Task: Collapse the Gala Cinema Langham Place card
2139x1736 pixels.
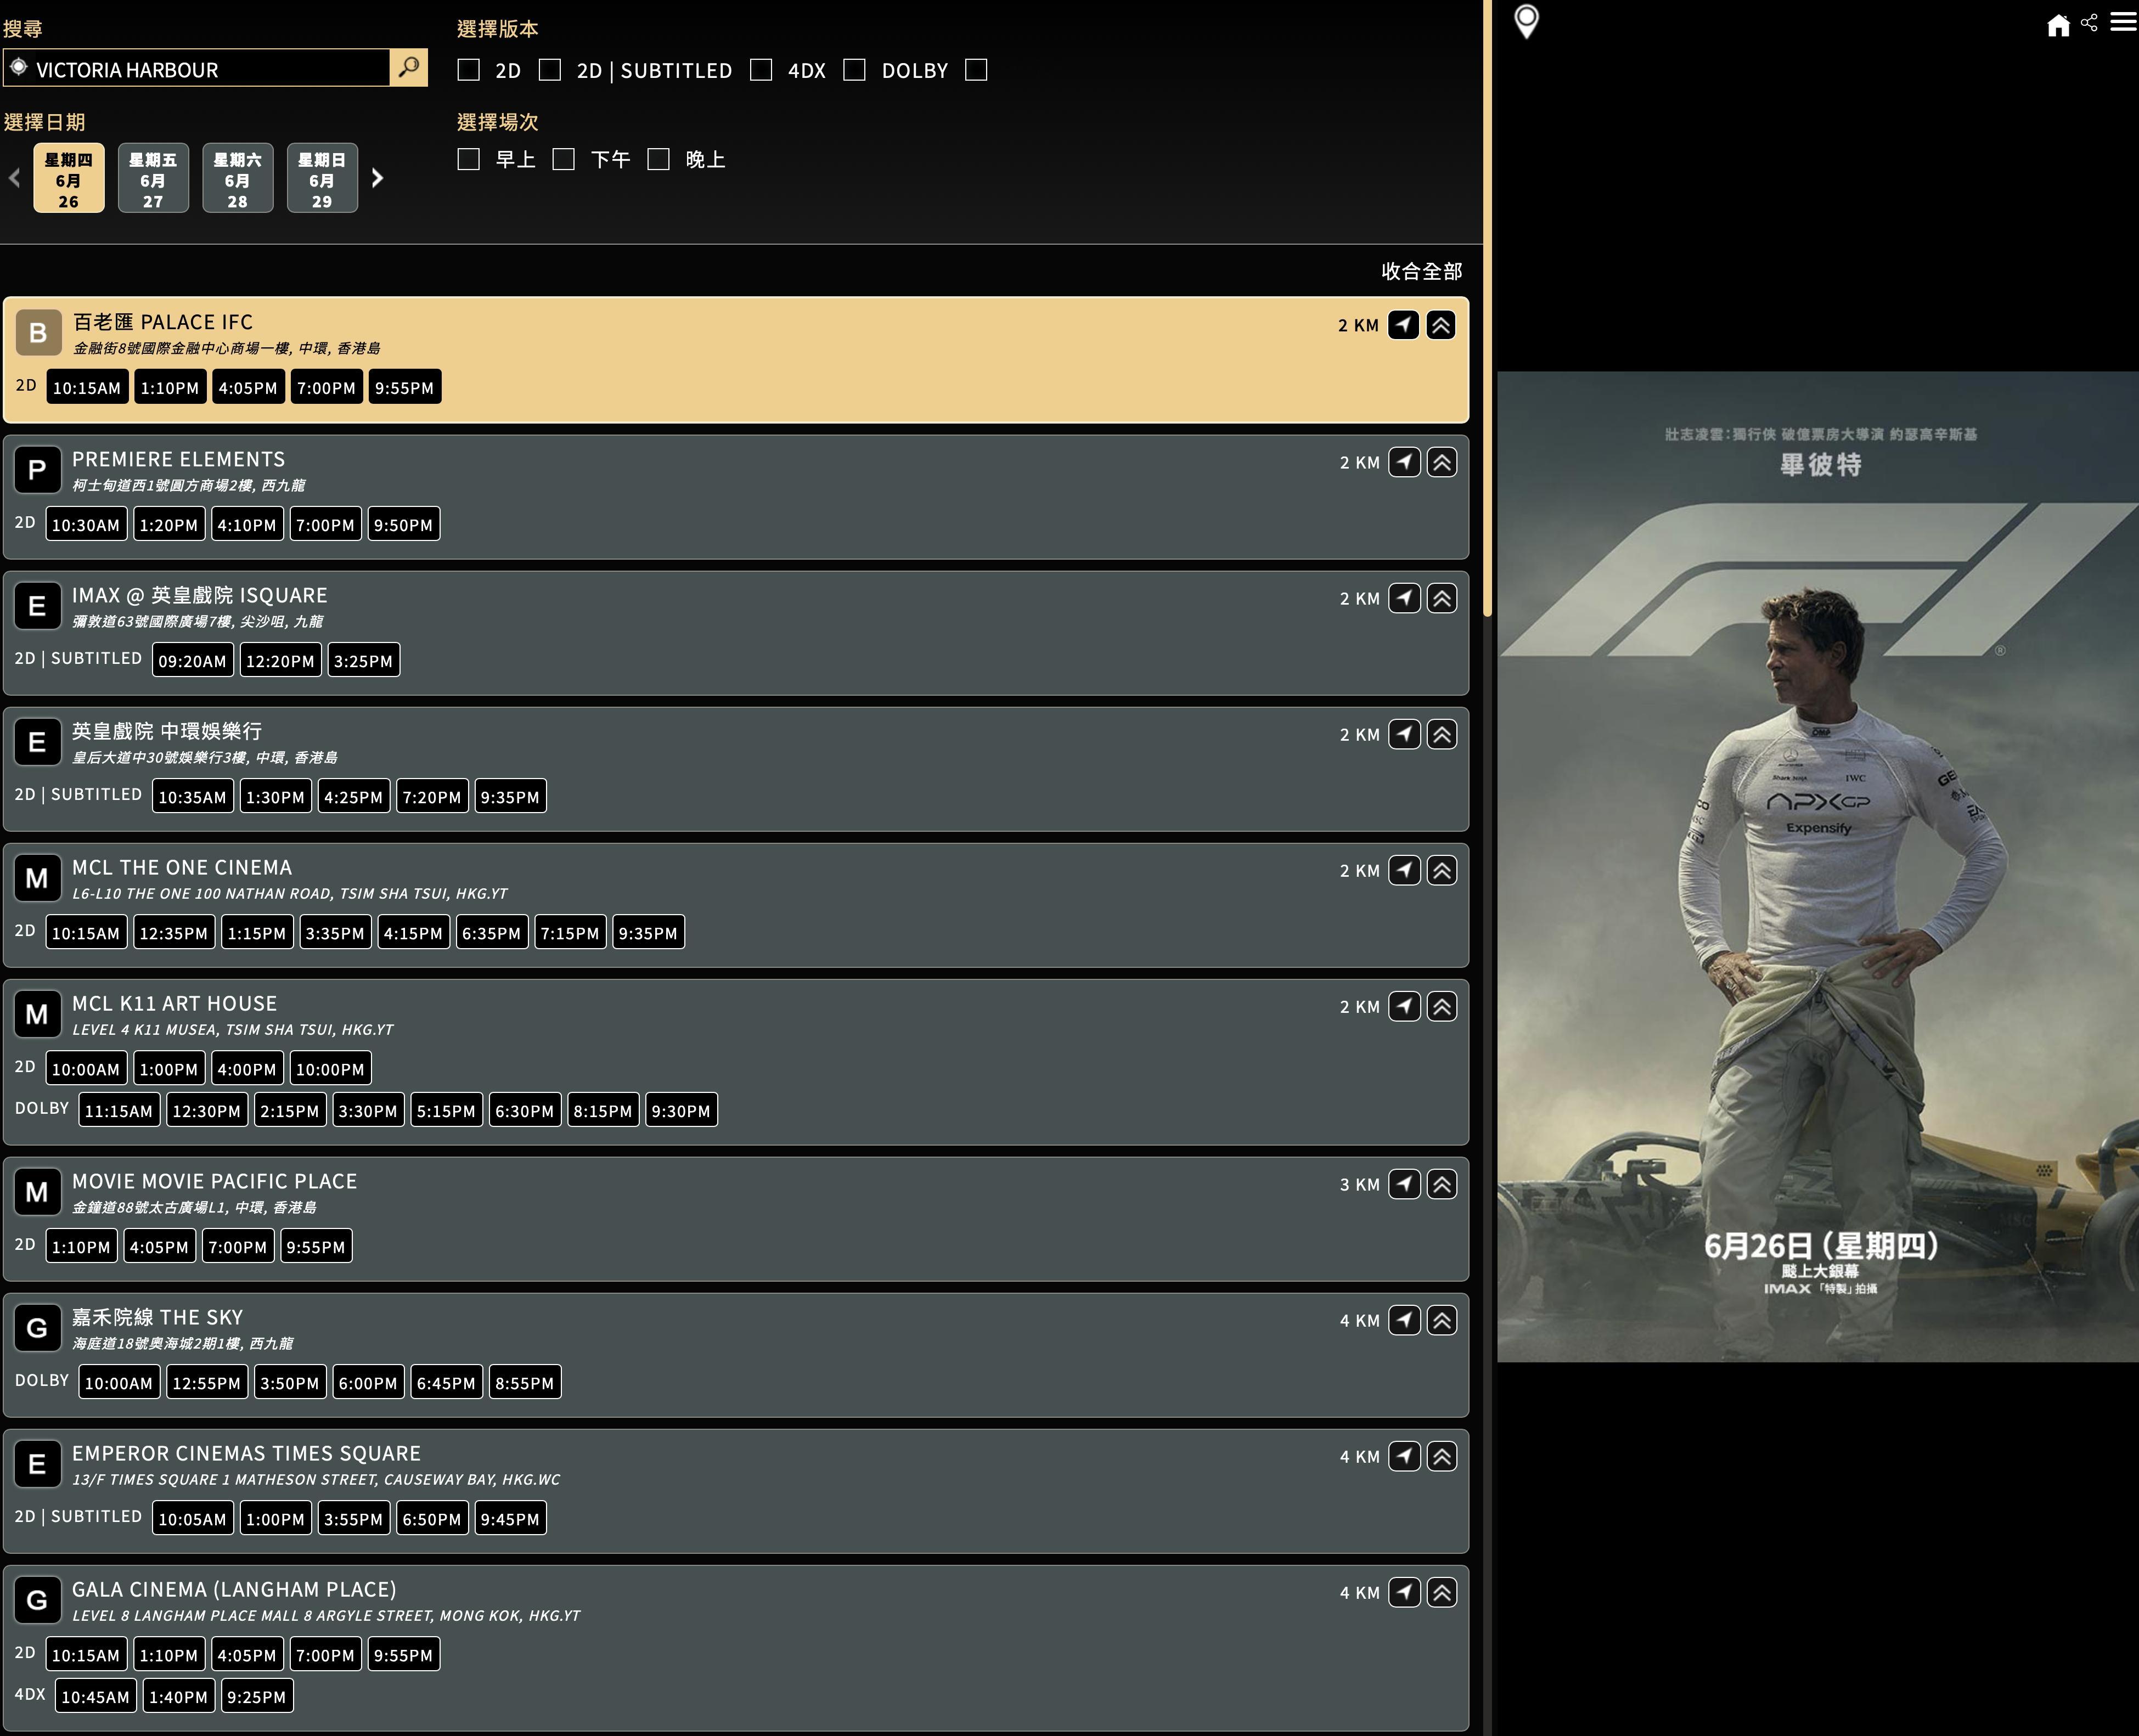Action: click(x=1442, y=1592)
